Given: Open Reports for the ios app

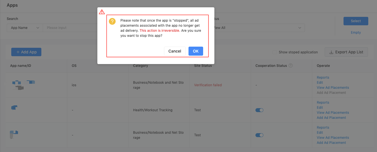Looking at the screenshot, I should coord(323,78).
